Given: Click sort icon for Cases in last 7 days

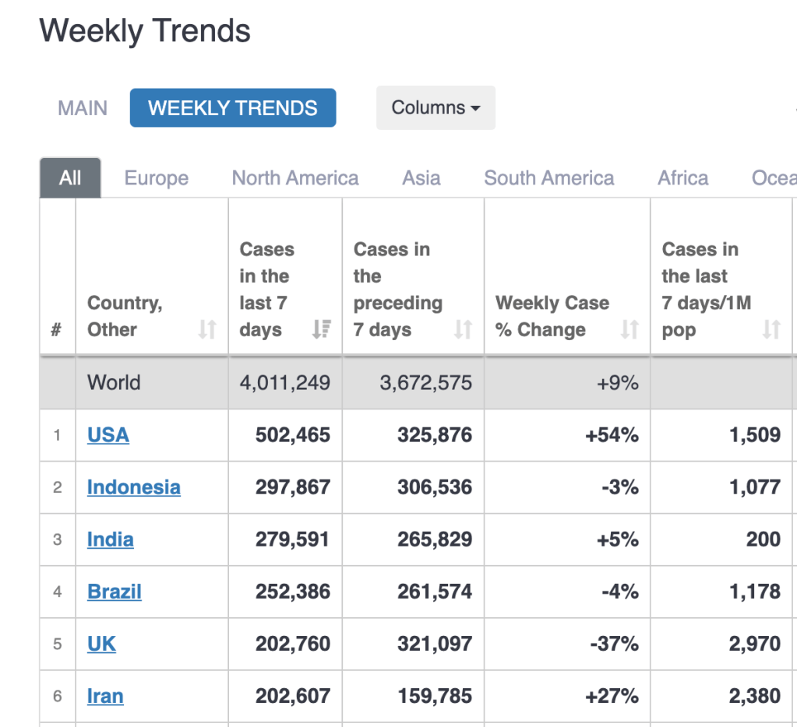Looking at the screenshot, I should pos(320,330).
